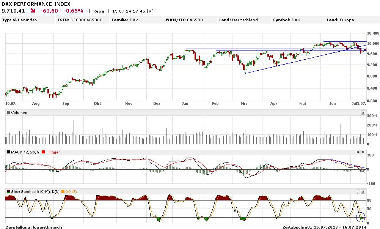The height and width of the screenshot is (229, 380).
Task: Click the DAX Performance-Index title
Action: (30, 3)
